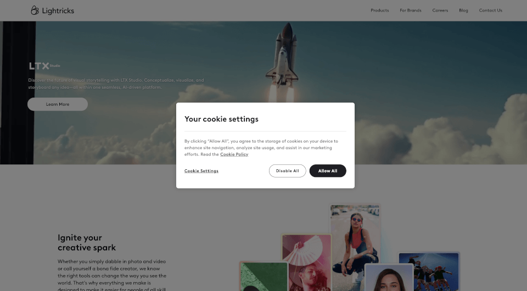Click the Disable All cookies button
Screen dimensions: 527x291
point(287,171)
